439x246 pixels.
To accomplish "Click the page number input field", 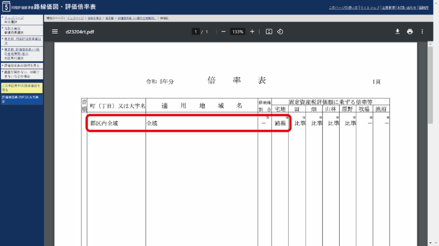I will click(x=196, y=32).
